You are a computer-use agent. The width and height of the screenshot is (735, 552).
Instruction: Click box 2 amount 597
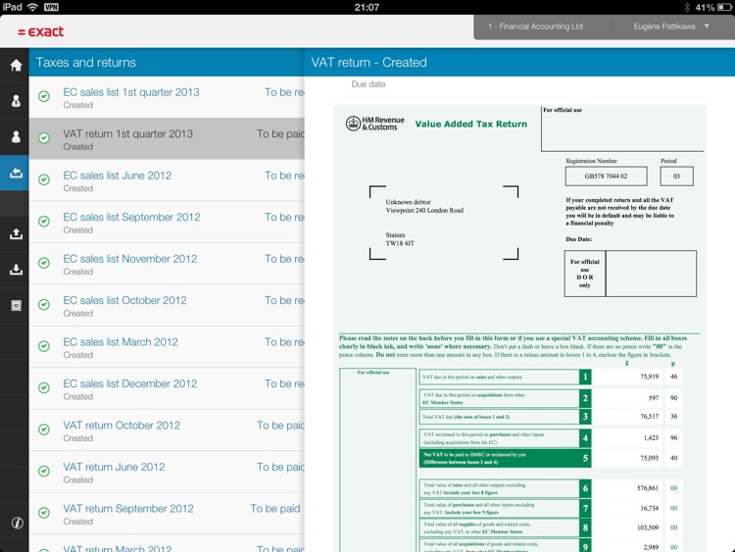(654, 398)
